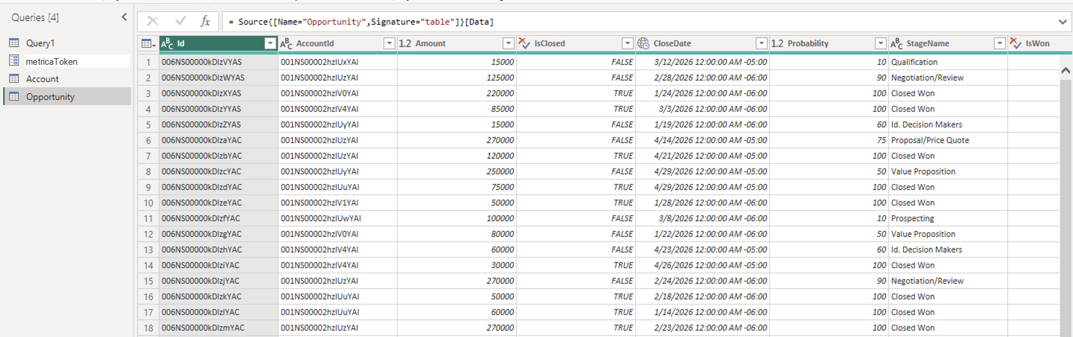Change the AccountId column type icon

286,43
